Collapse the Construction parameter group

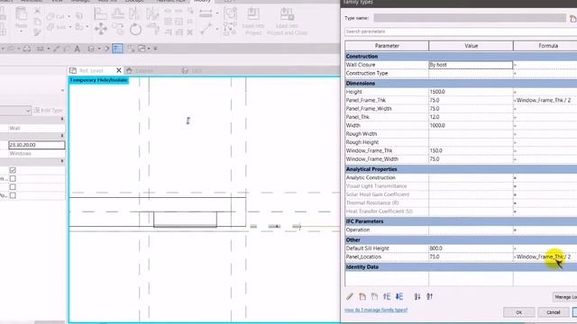tap(461, 56)
